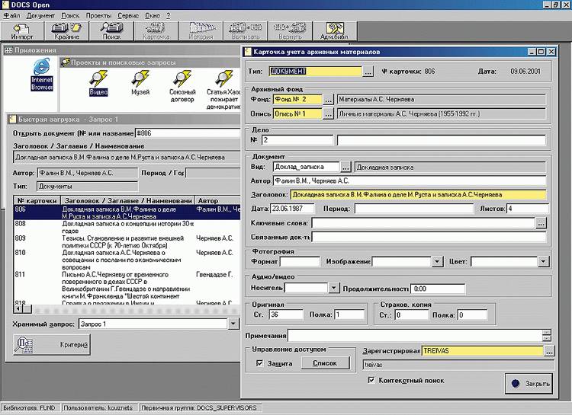572x415 pixels.
Task: Open the Крайние toolbar icon
Action: click(67, 30)
